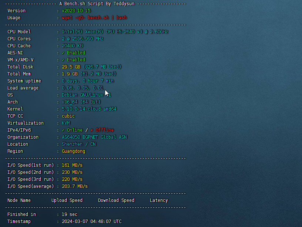Click the Node Name column header

19,200
